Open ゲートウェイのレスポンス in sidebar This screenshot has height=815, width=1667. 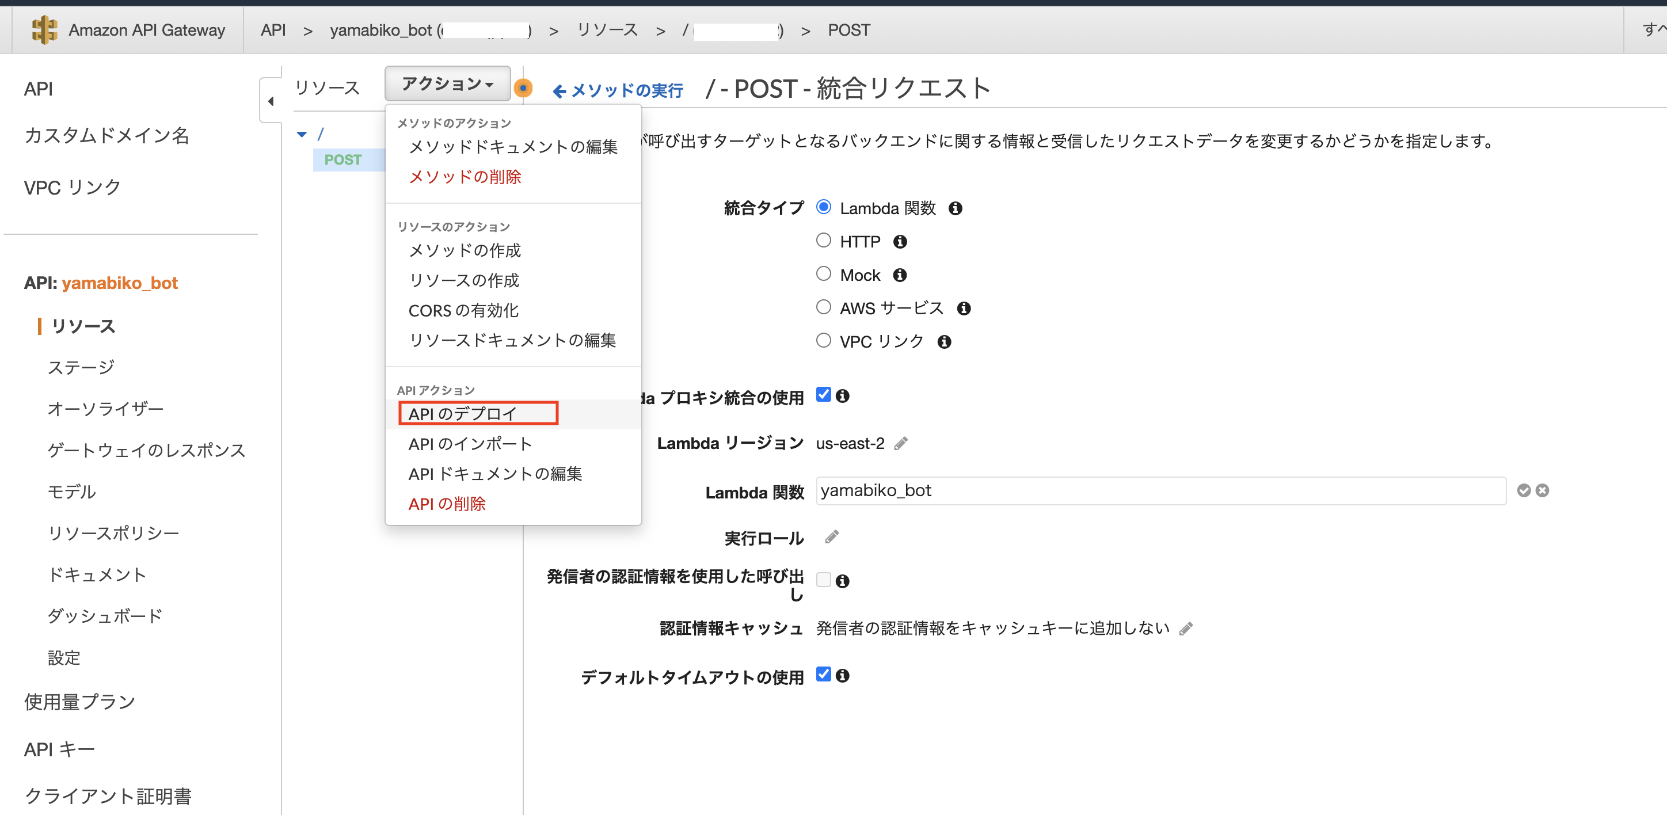[146, 450]
